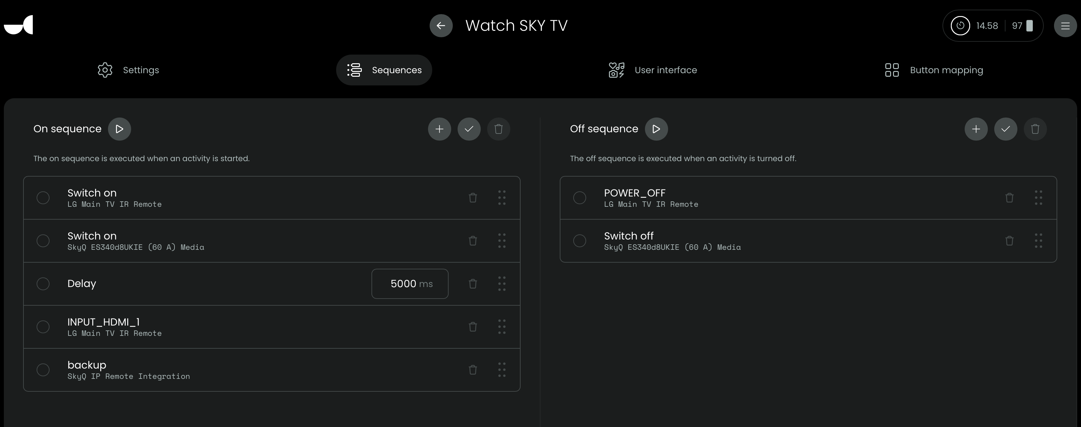Select the Delay step circle
Screen dimensions: 1081x427
click(x=43, y=284)
